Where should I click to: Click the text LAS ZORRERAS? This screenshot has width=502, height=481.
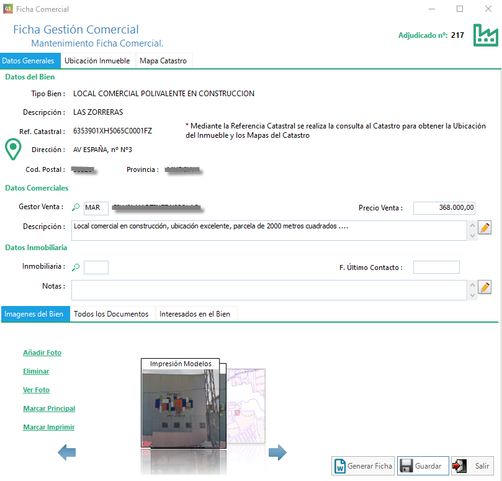[98, 112]
